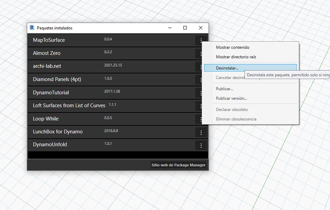
Task: Select Publicar... in the context menu
Action: [250, 89]
